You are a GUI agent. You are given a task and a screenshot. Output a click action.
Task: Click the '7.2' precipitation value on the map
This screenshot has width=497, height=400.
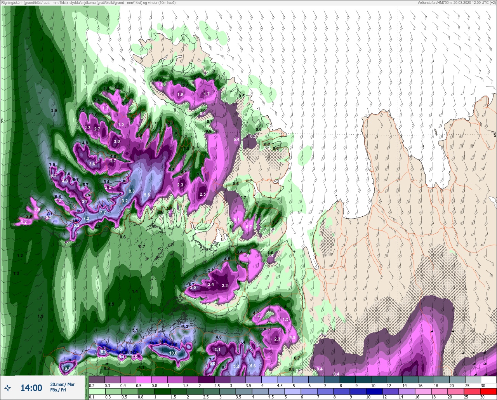pyautogui.click(x=86, y=218)
